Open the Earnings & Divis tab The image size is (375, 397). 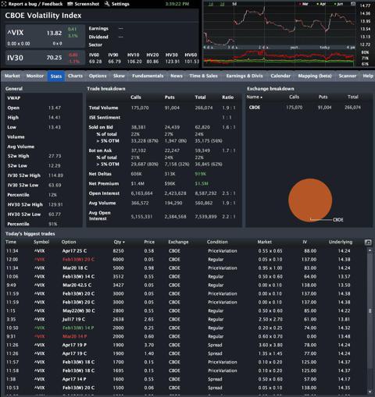click(245, 76)
